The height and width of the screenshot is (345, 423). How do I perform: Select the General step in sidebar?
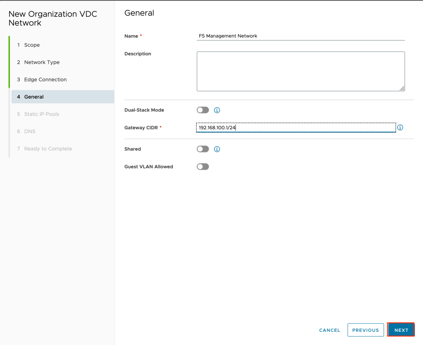34,97
